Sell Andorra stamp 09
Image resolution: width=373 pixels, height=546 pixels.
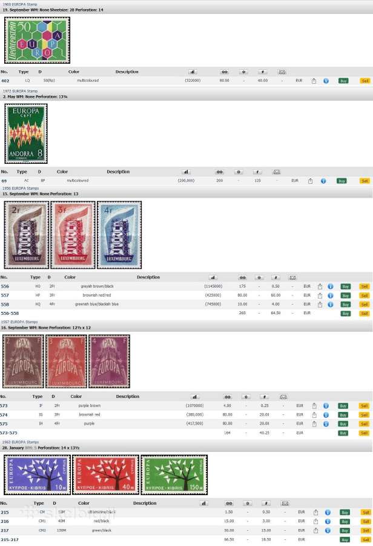tap(365, 181)
